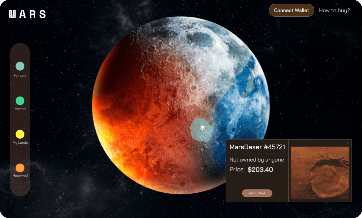
Task: Select the highlighted teal land plot
Action: click(203, 130)
